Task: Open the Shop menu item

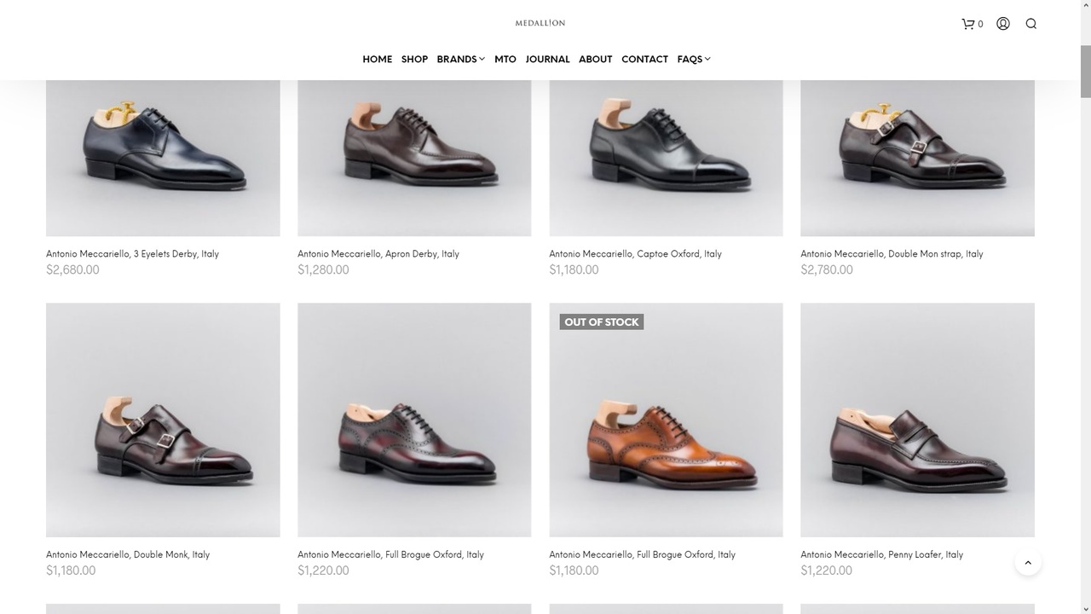Action: [414, 60]
